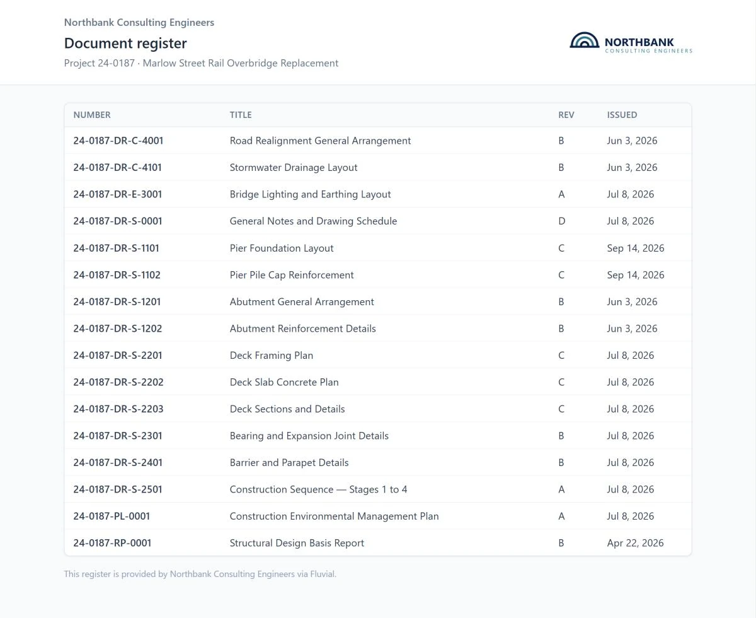Select Barrier and Parapet Details title
Viewport: 756px width, 618px height.
(289, 462)
